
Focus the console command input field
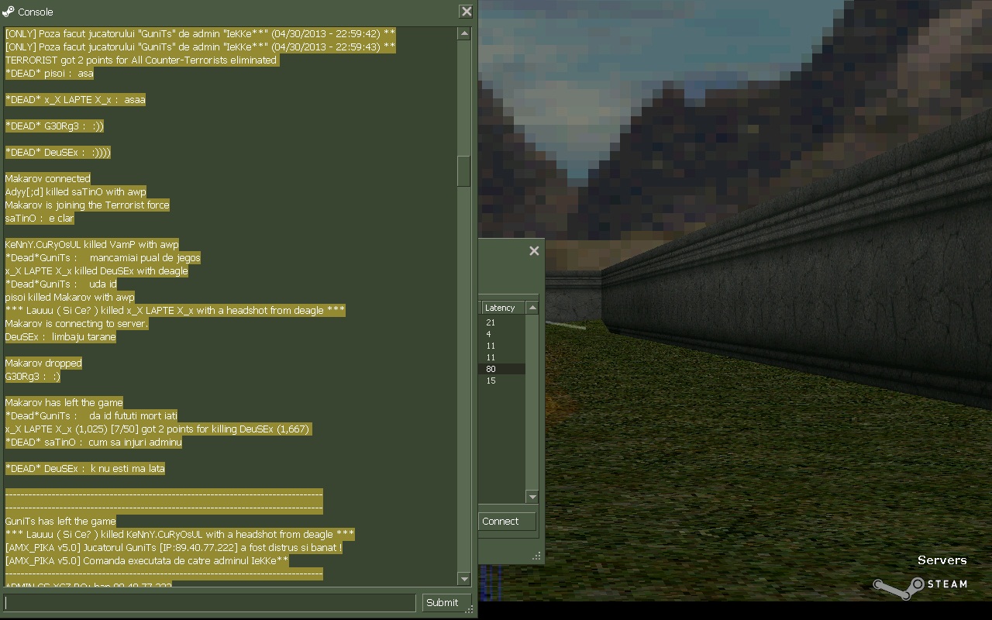210,603
